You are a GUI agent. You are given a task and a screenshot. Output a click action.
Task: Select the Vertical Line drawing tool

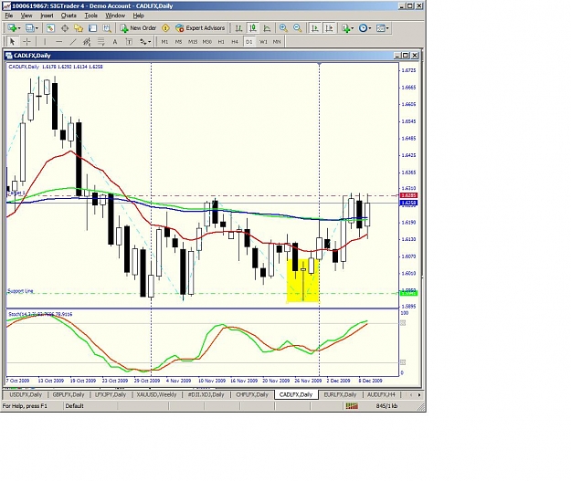click(45, 42)
